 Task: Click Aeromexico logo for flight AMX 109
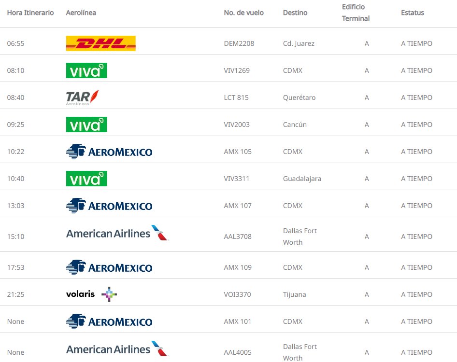(109, 267)
